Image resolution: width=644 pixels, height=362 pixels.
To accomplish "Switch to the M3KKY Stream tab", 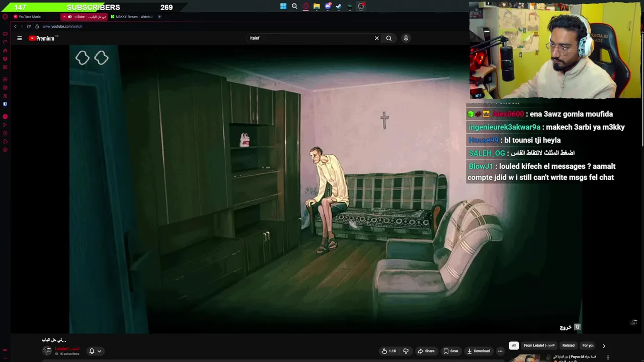I will click(132, 17).
